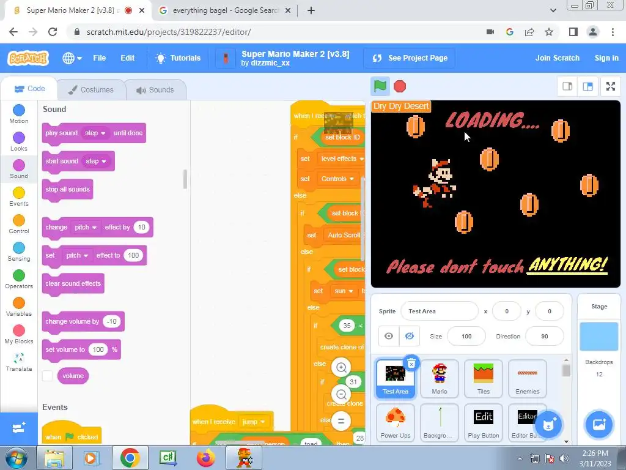Expand the play sound step dropdown
Screen dimensions: 626x470
click(x=95, y=133)
